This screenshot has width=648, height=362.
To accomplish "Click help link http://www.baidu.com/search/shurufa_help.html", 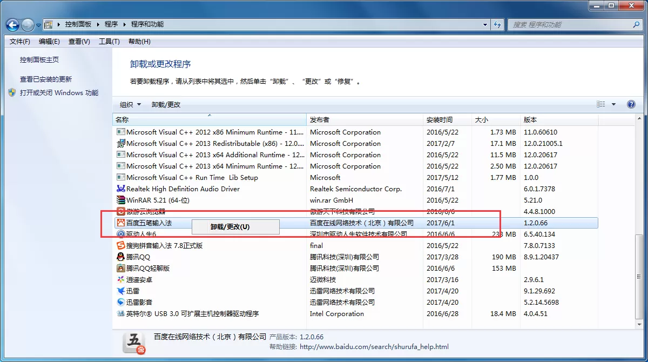I will click(374, 347).
